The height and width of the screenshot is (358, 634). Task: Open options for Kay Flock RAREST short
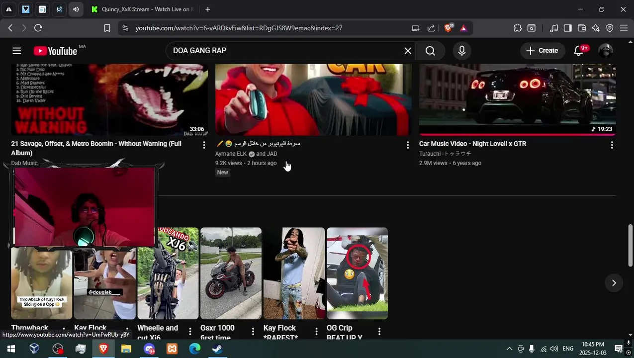coord(316,331)
